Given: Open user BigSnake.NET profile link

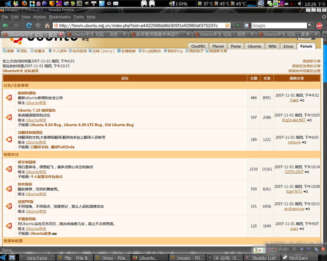Looking at the screenshot, I should pos(294,120).
